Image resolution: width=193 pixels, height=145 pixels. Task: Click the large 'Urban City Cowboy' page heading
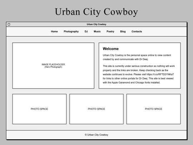[x=96, y=12]
